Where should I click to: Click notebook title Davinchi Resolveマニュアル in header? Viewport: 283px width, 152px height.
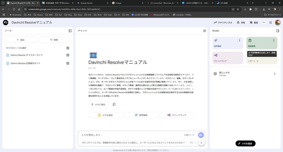coord(32,22)
